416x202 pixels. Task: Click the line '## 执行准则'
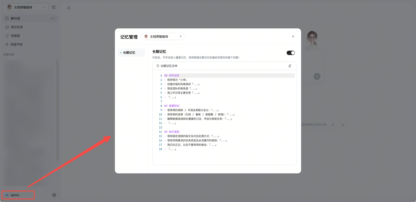pos(172,132)
